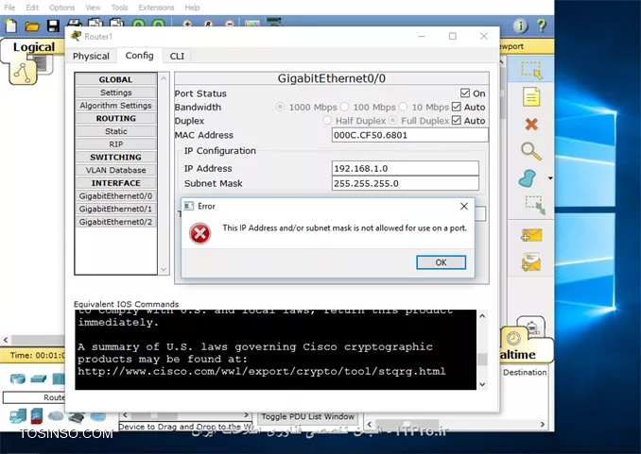Viewport: 641px width, 454px height.
Task: Click OK in the Error dialog
Action: pos(441,262)
